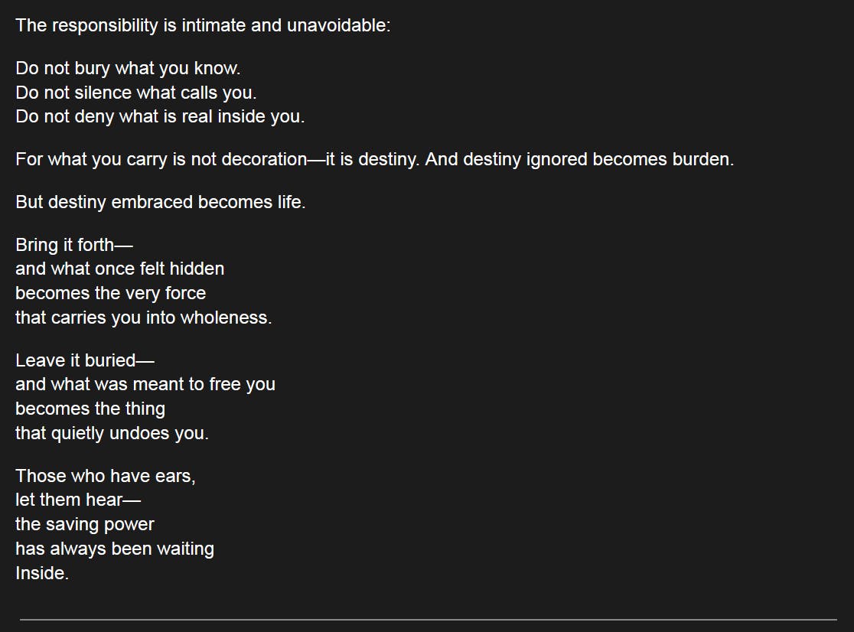The image size is (854, 632).
Task: Click the text "Those who have ears,"
Action: click(x=106, y=477)
